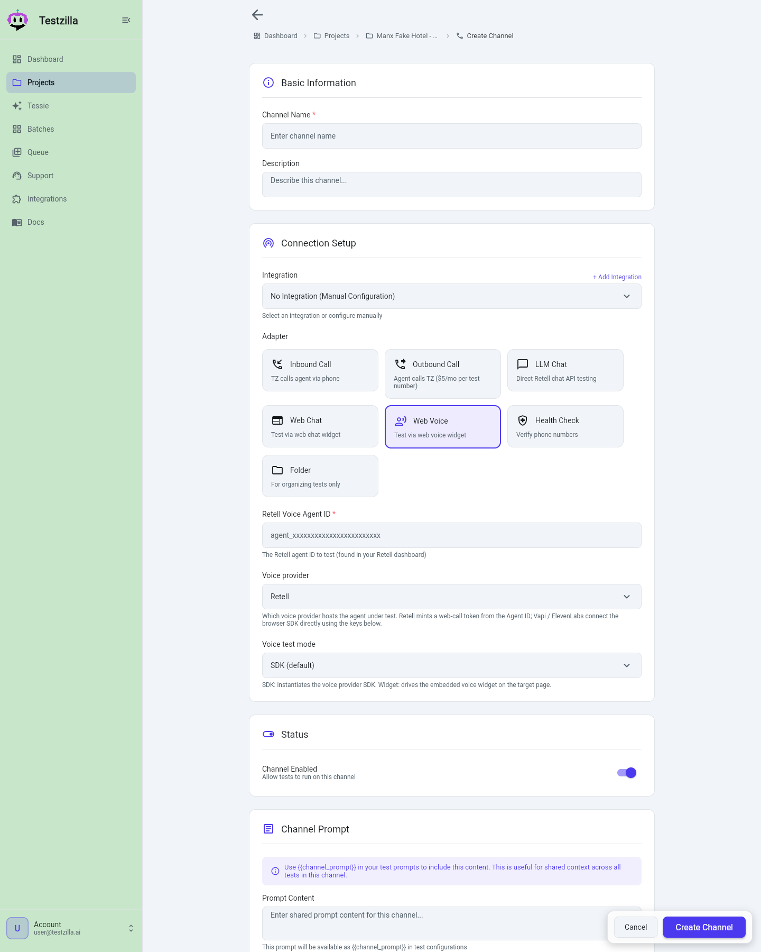Screen dimensions: 761x952
Task: Expand the Account menu chevron
Action: 131,928
